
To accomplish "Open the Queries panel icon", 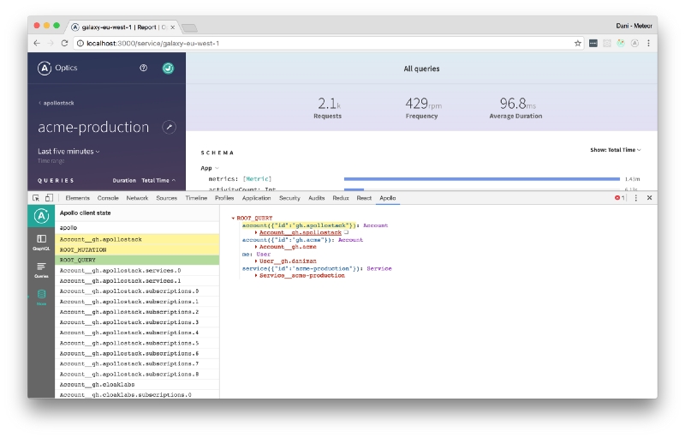I will (41, 269).
